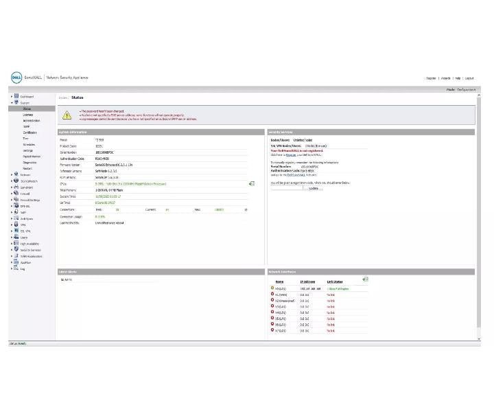Click the Dashboard icon in the sidebar
494x412 pixels.
pyautogui.click(x=16, y=96)
